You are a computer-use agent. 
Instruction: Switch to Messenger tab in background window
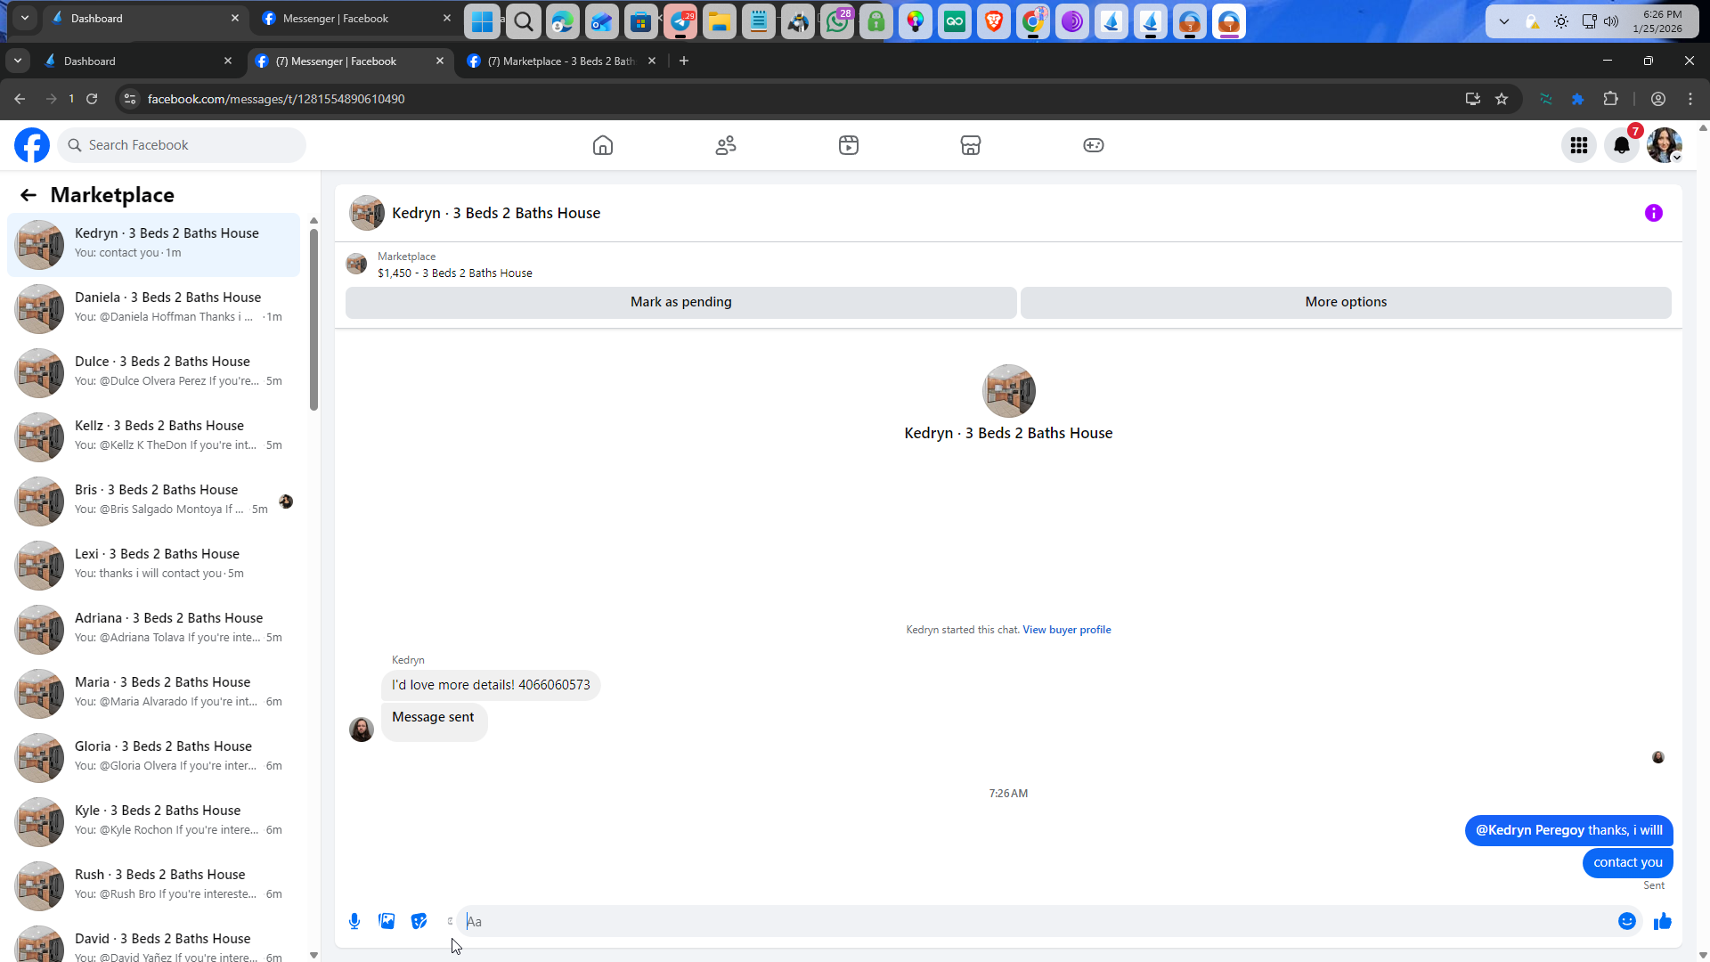356,19
